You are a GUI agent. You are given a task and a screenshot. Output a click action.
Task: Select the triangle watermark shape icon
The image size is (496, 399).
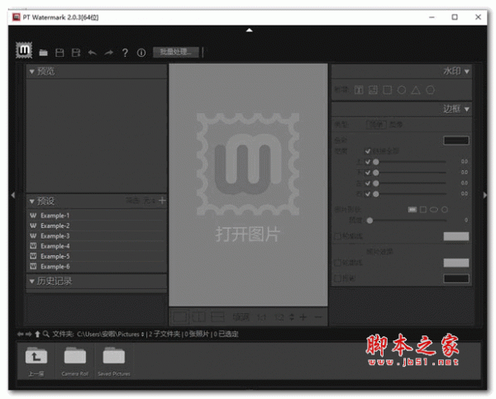[x=416, y=89]
